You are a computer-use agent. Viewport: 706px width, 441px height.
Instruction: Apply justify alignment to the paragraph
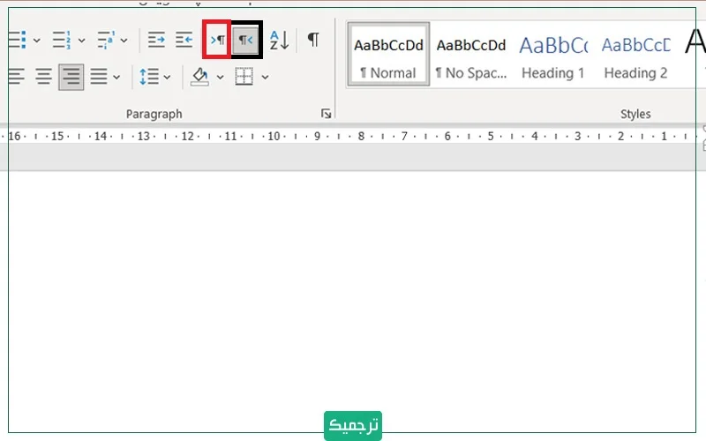(x=98, y=78)
